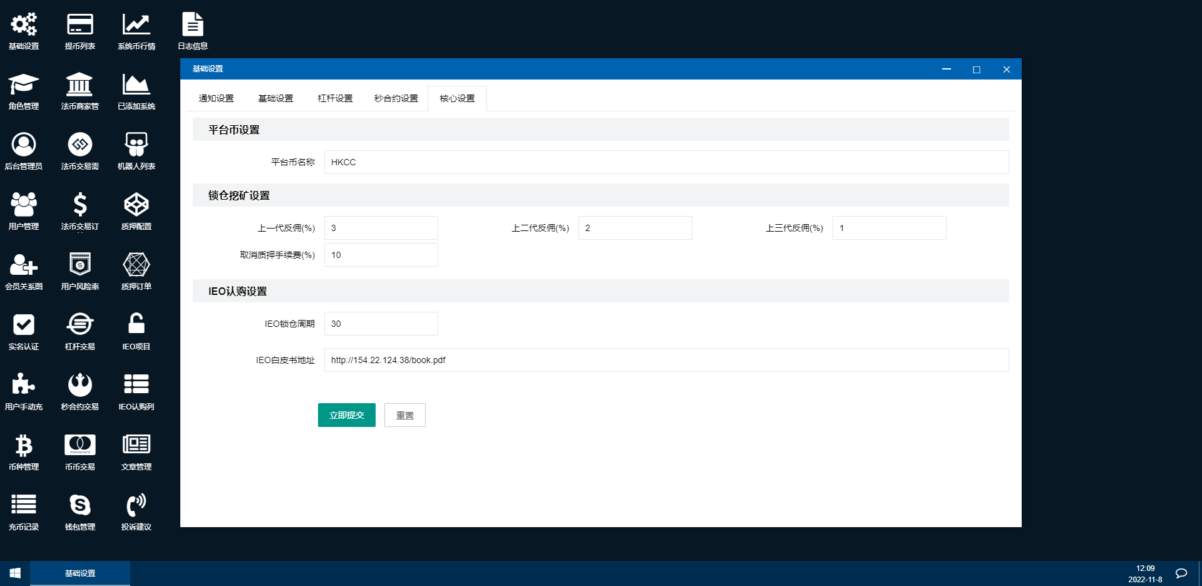Focus the 取消质押手续费(%) input field
The height and width of the screenshot is (586, 1202).
coord(381,255)
